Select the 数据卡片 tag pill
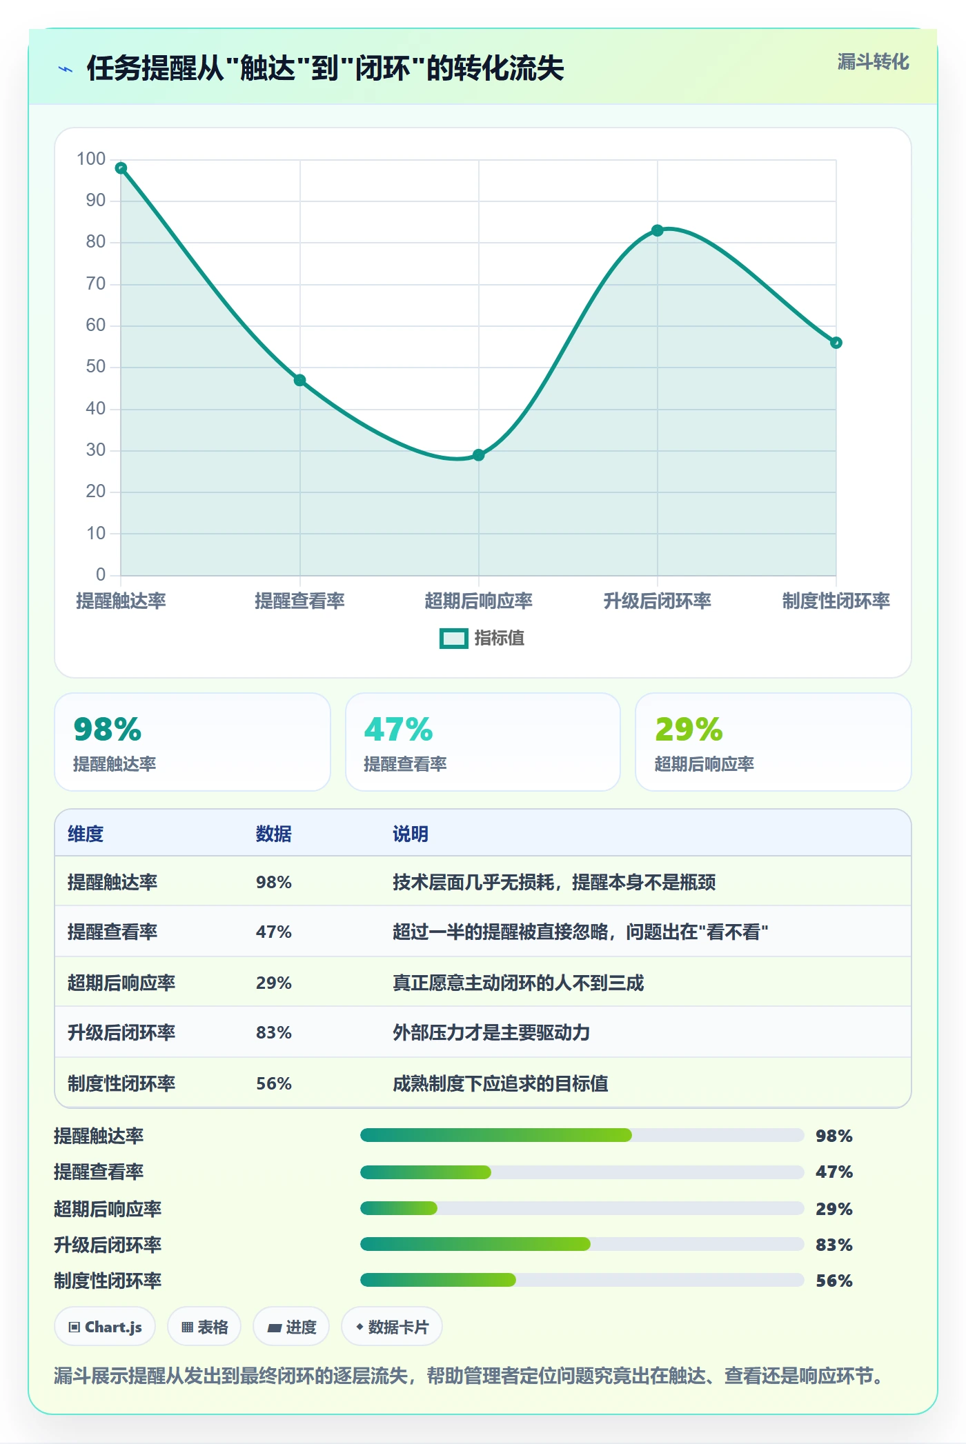 [391, 1327]
